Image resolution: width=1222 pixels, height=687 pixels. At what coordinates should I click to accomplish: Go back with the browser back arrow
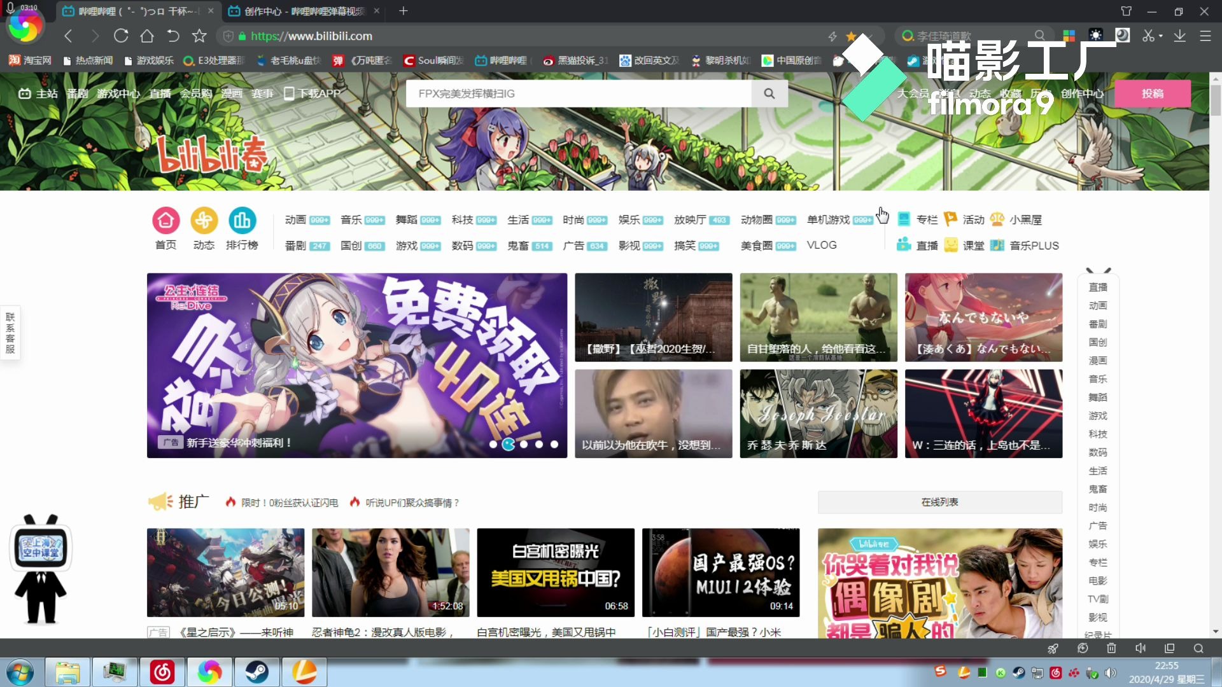click(x=69, y=36)
